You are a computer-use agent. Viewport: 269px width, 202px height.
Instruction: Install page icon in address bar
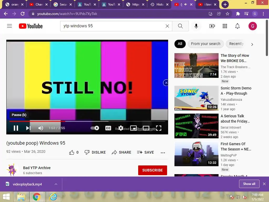point(210,14)
